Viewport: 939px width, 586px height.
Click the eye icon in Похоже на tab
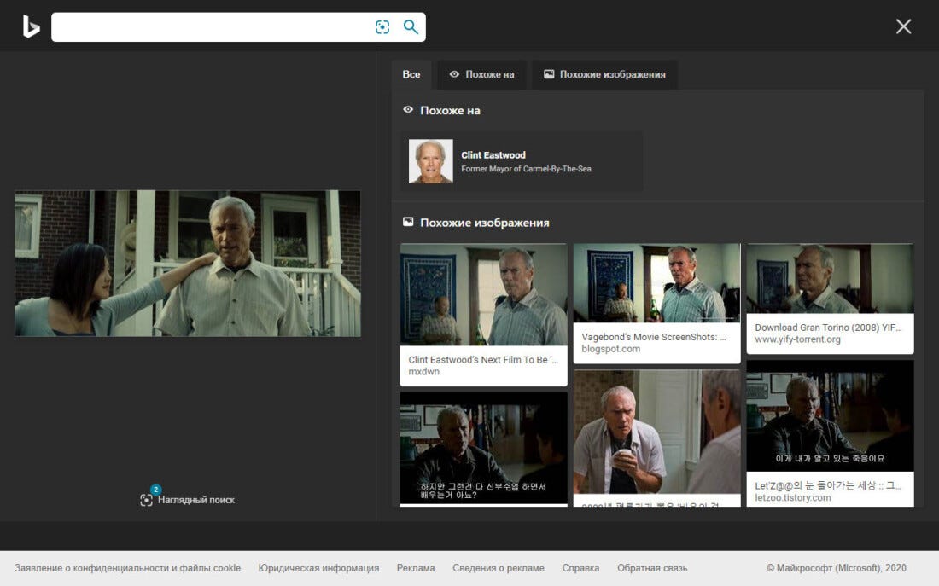pyautogui.click(x=454, y=74)
